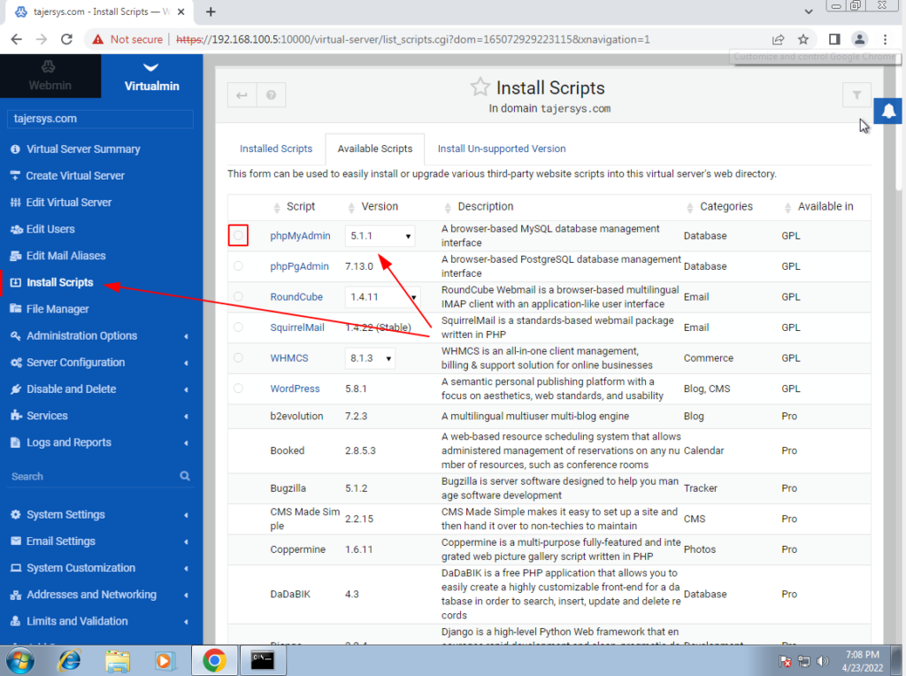
Task: Open the notifications bell icon
Action: (x=888, y=111)
